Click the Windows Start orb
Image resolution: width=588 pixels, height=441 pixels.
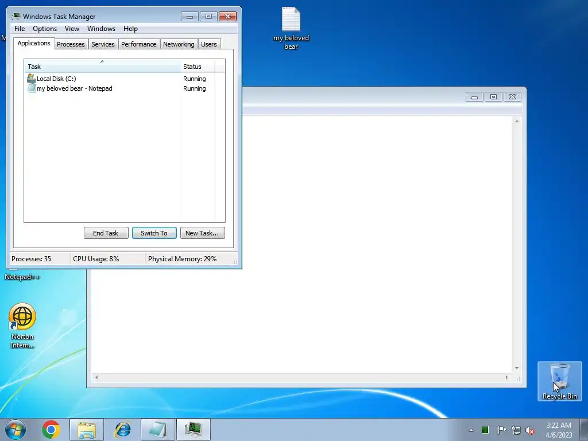pyautogui.click(x=16, y=430)
